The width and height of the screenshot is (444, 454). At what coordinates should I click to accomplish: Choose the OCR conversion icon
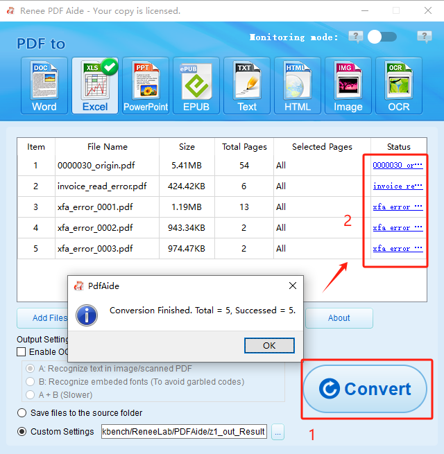point(399,85)
